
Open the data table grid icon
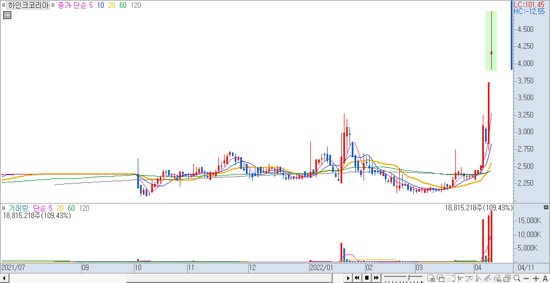tap(7, 15)
